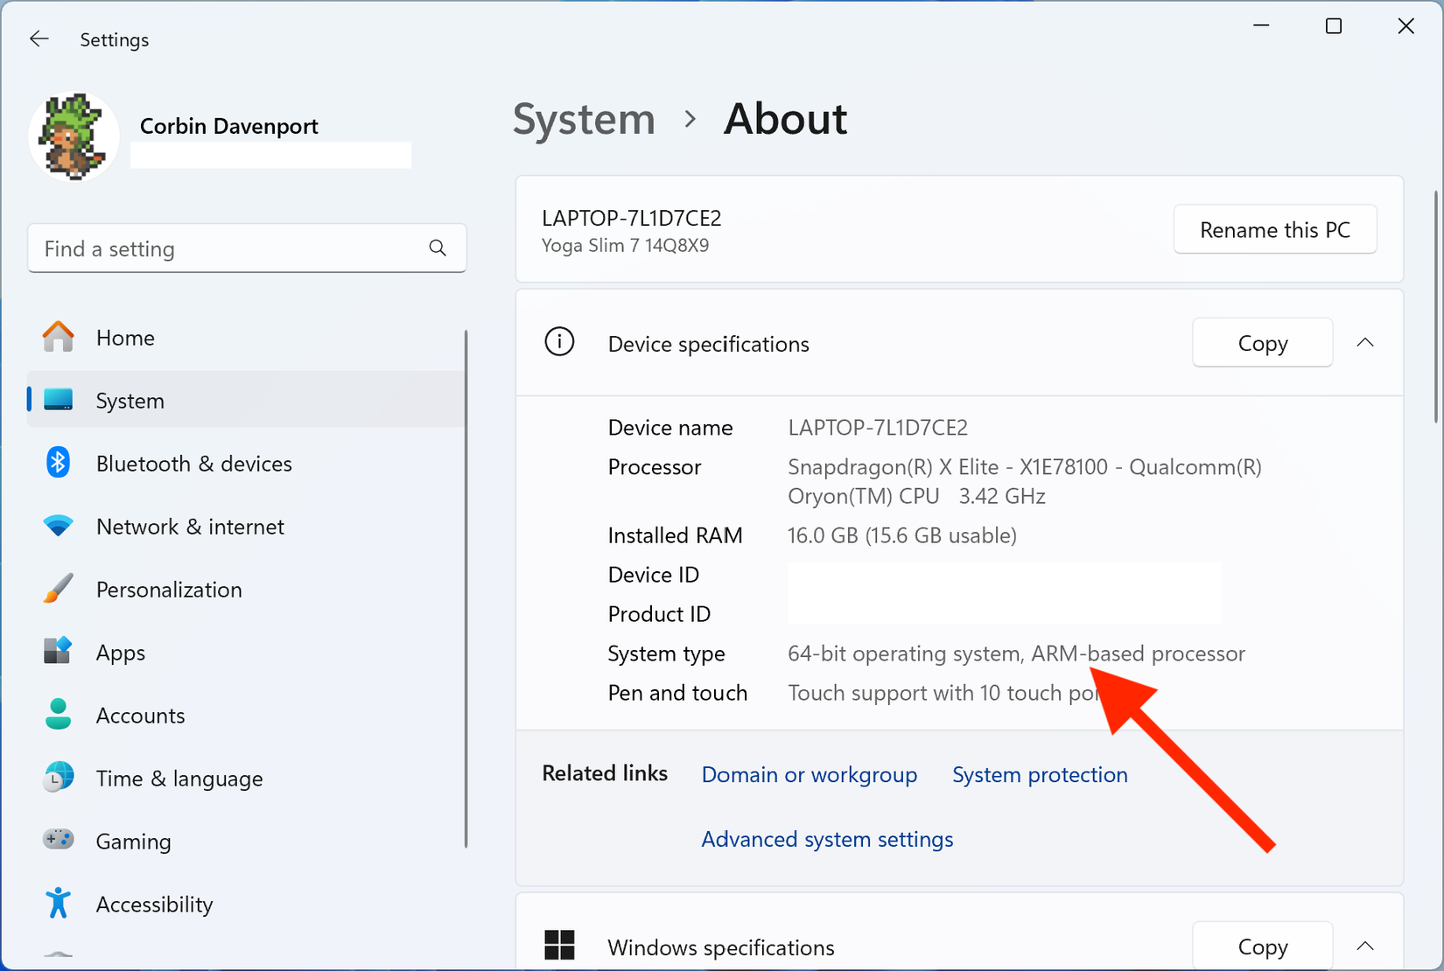Screen dimensions: 1444x971
Task: Copy the Device specifications
Action: (x=1262, y=343)
